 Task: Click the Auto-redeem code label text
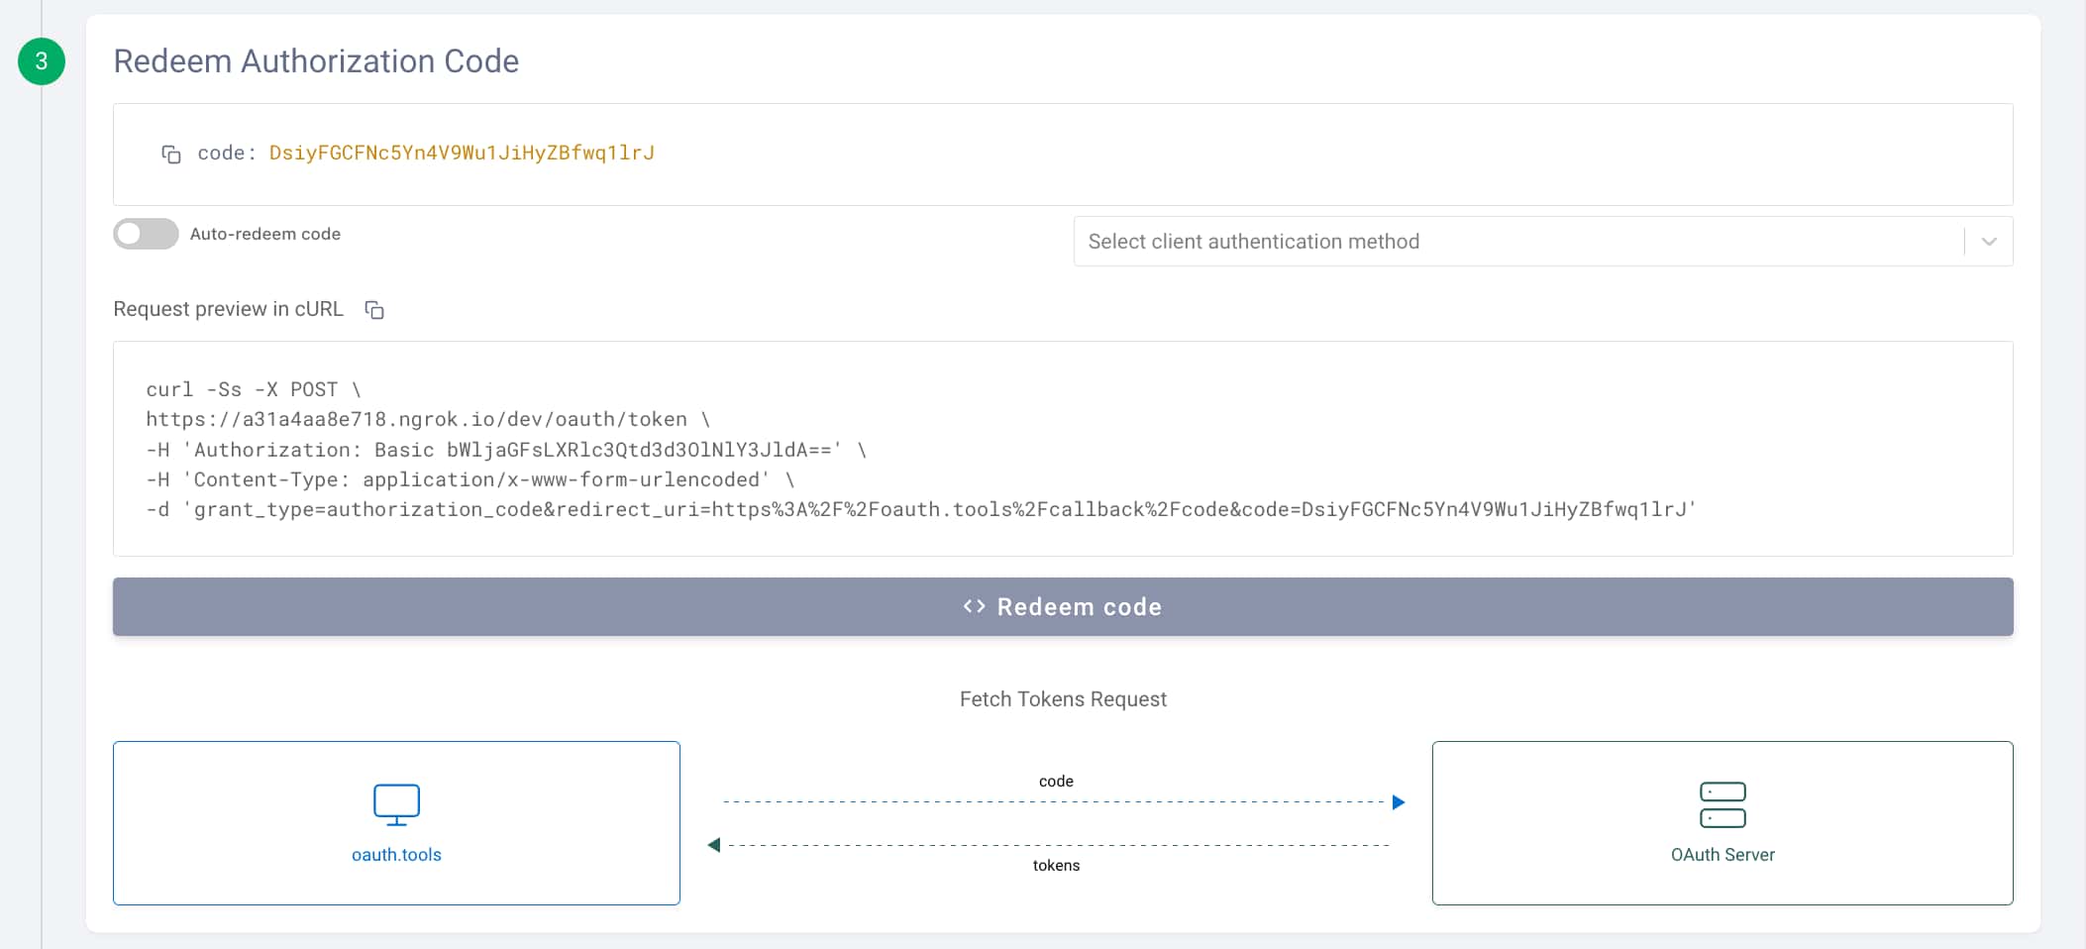pyautogui.click(x=264, y=234)
